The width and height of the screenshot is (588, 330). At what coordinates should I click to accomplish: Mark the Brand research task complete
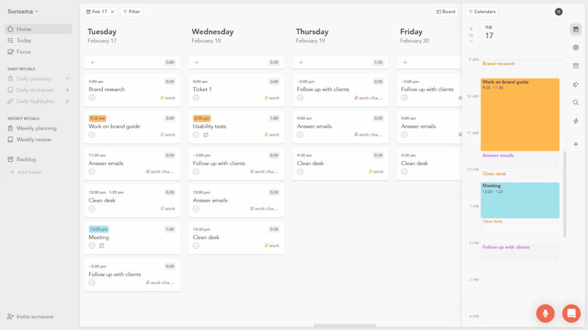tap(92, 98)
